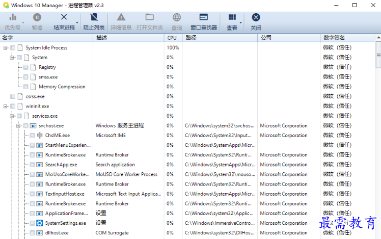Select the 100% CPU value

tap(173, 48)
